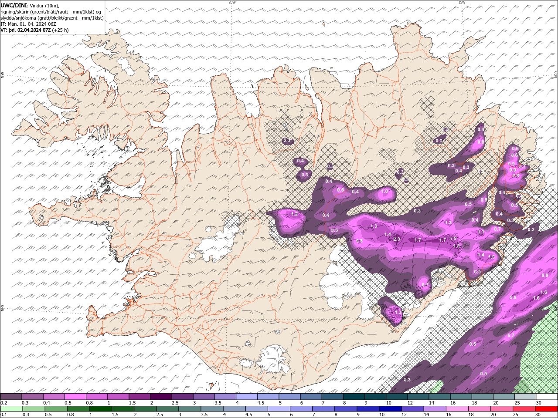Click the 'UWC/DINI' title text
Screen dimensions: 558x418
coord(13,5)
